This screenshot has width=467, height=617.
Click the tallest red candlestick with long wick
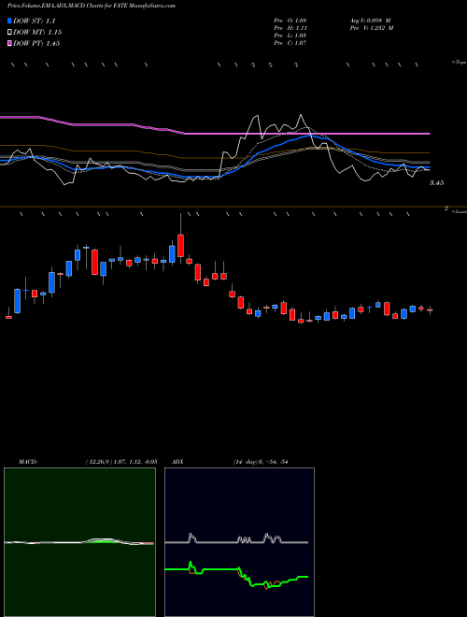pyautogui.click(x=181, y=245)
